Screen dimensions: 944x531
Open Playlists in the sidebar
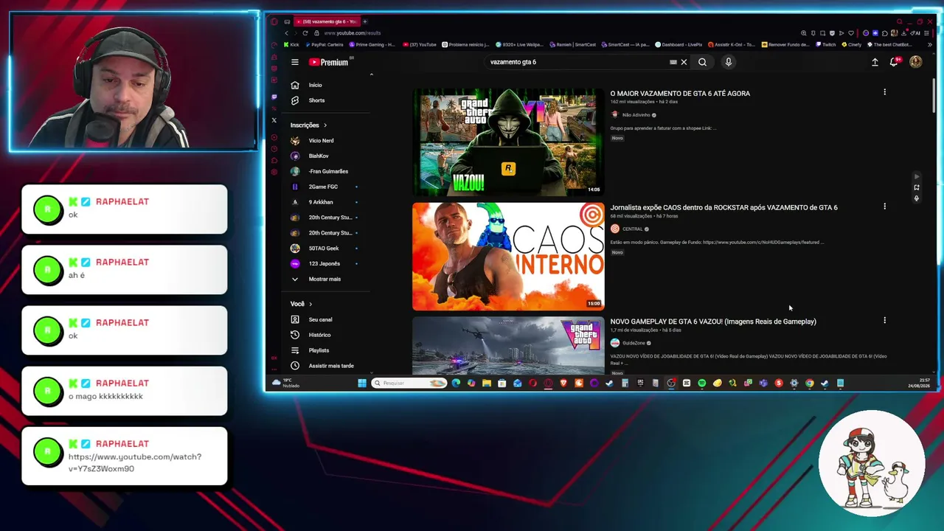coord(328,350)
